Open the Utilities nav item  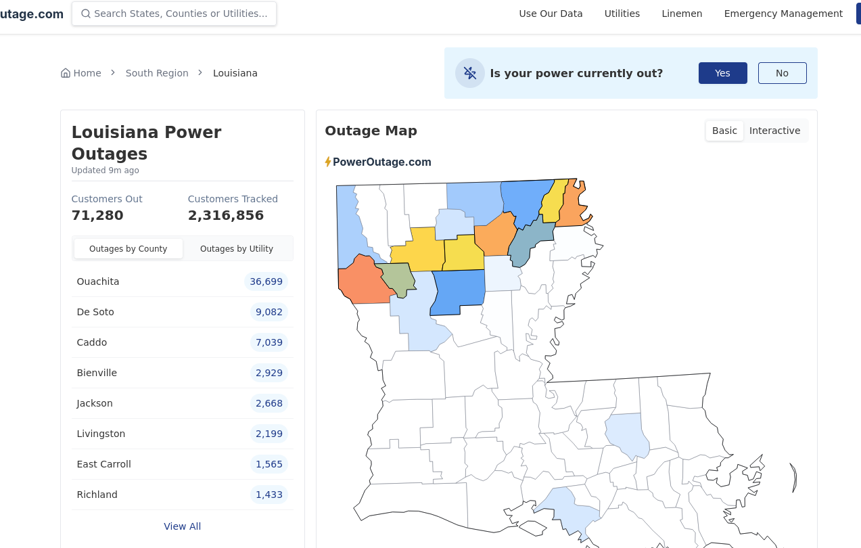[622, 14]
